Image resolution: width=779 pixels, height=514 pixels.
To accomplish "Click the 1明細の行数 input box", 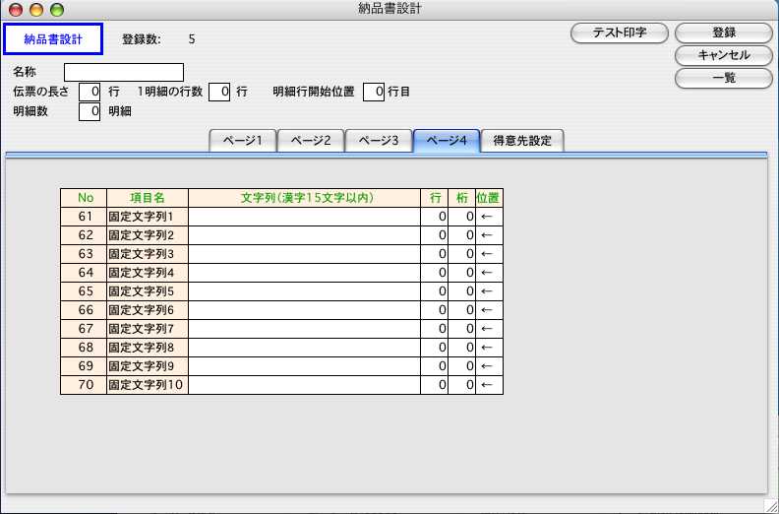I will click(219, 92).
